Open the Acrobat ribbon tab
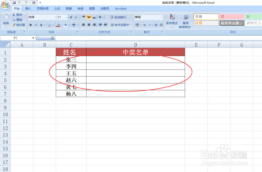Image resolution: width=262 pixels, height=172 pixels. (121, 8)
